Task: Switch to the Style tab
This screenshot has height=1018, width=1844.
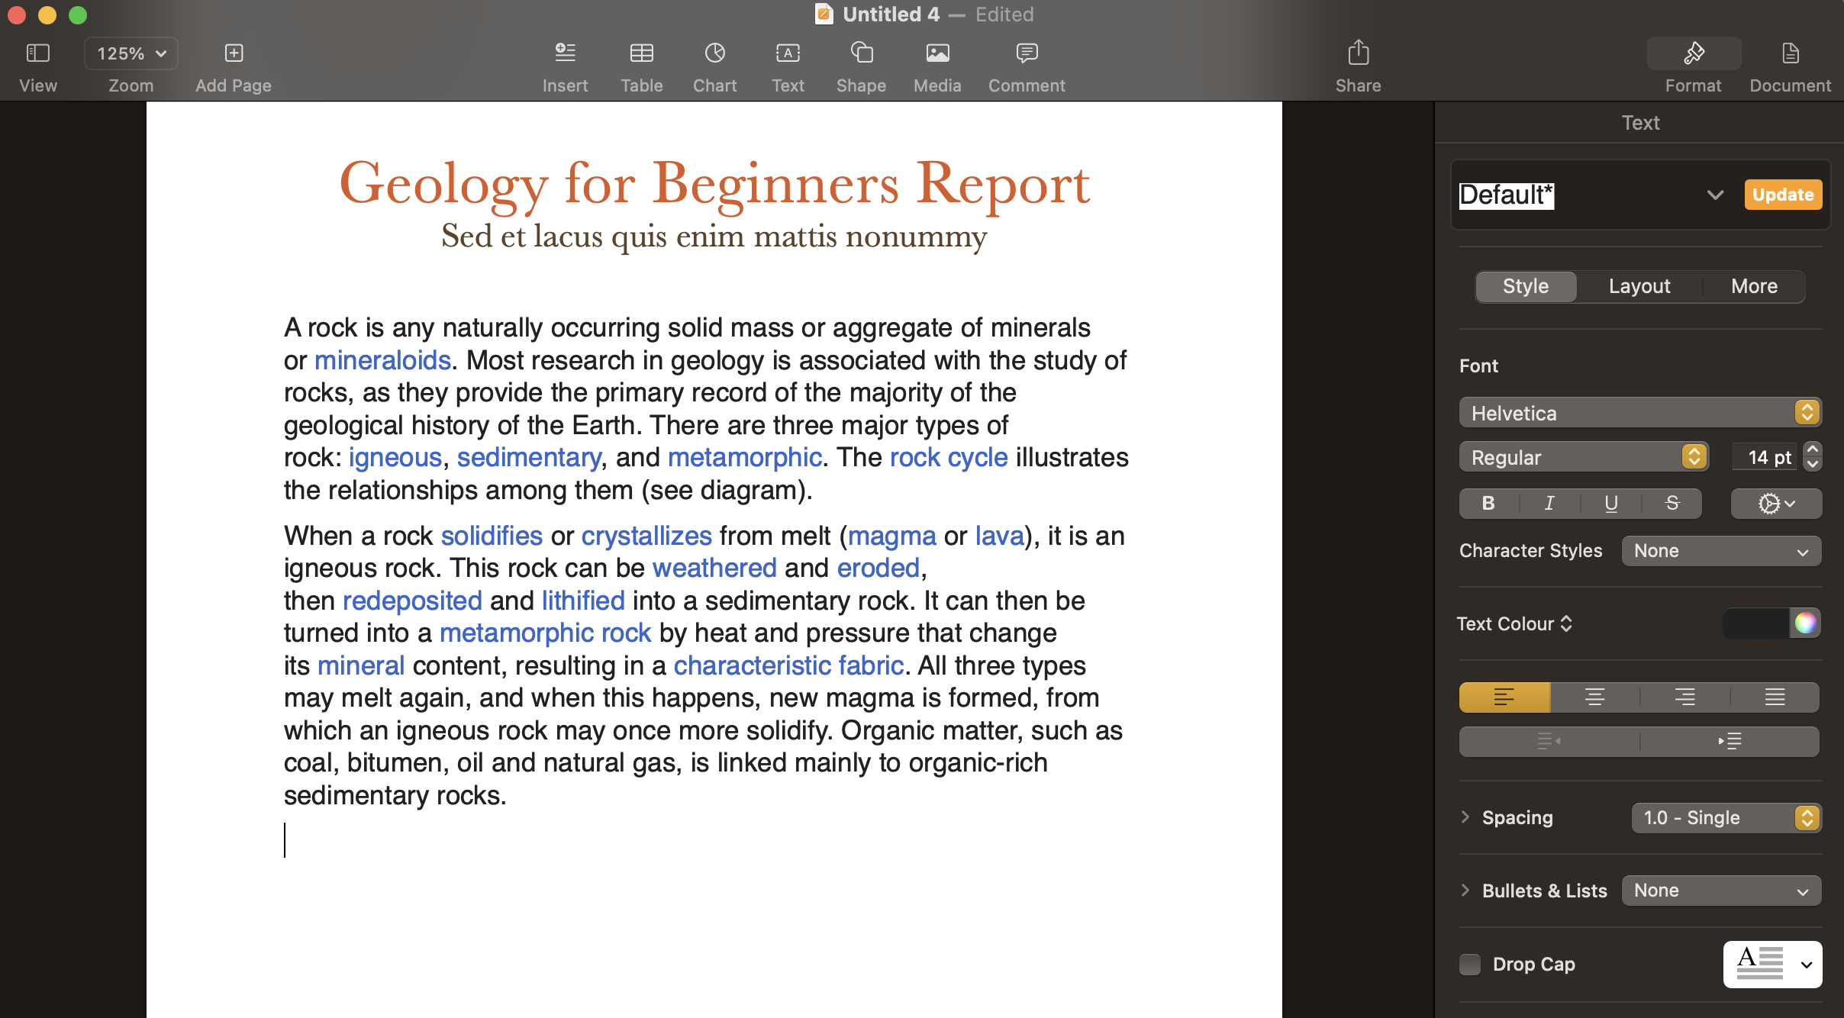Action: pyautogui.click(x=1526, y=286)
